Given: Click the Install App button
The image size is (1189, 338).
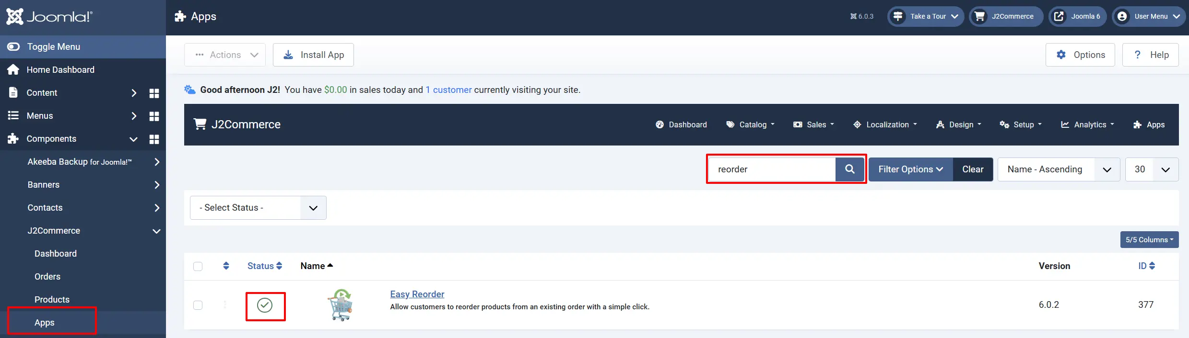Looking at the screenshot, I should coord(313,55).
